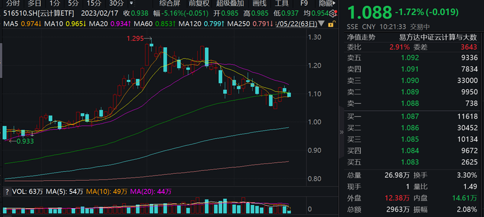Screen dimensions: 484x217
Task: Click the 1.295 high price marker
Action: (x=135, y=38)
